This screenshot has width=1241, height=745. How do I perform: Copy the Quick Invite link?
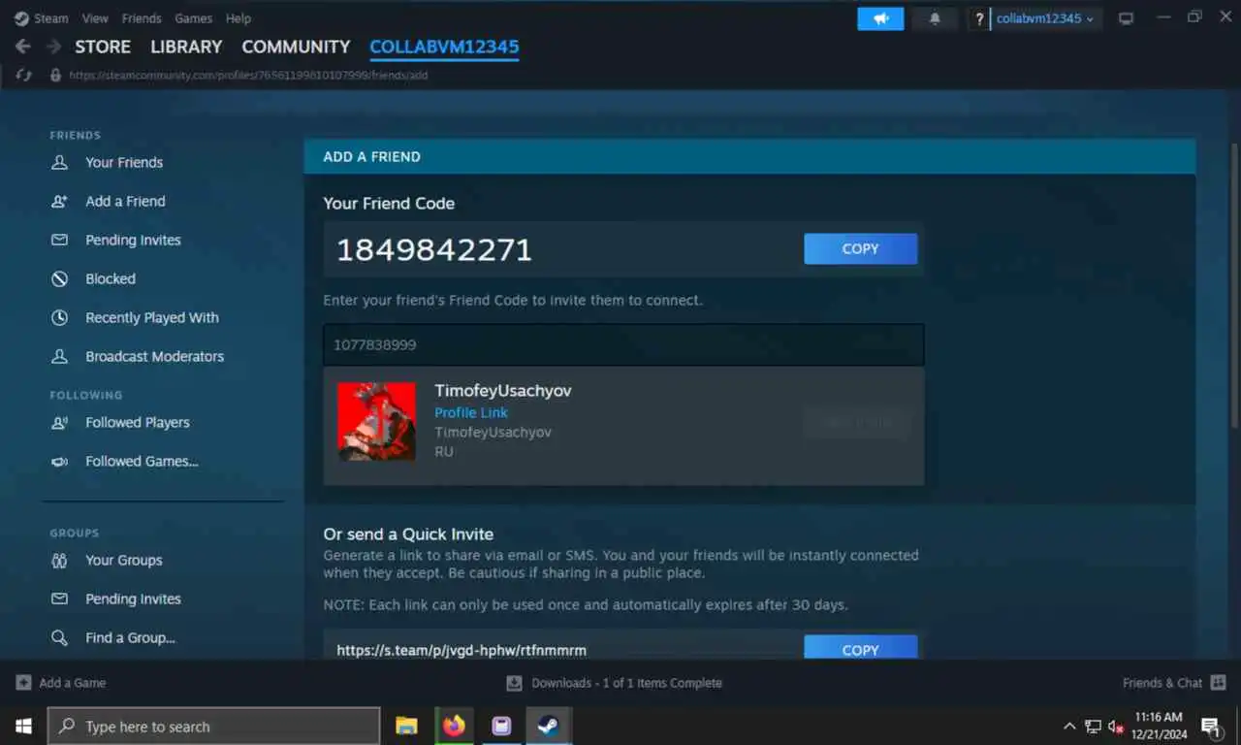[860, 649]
